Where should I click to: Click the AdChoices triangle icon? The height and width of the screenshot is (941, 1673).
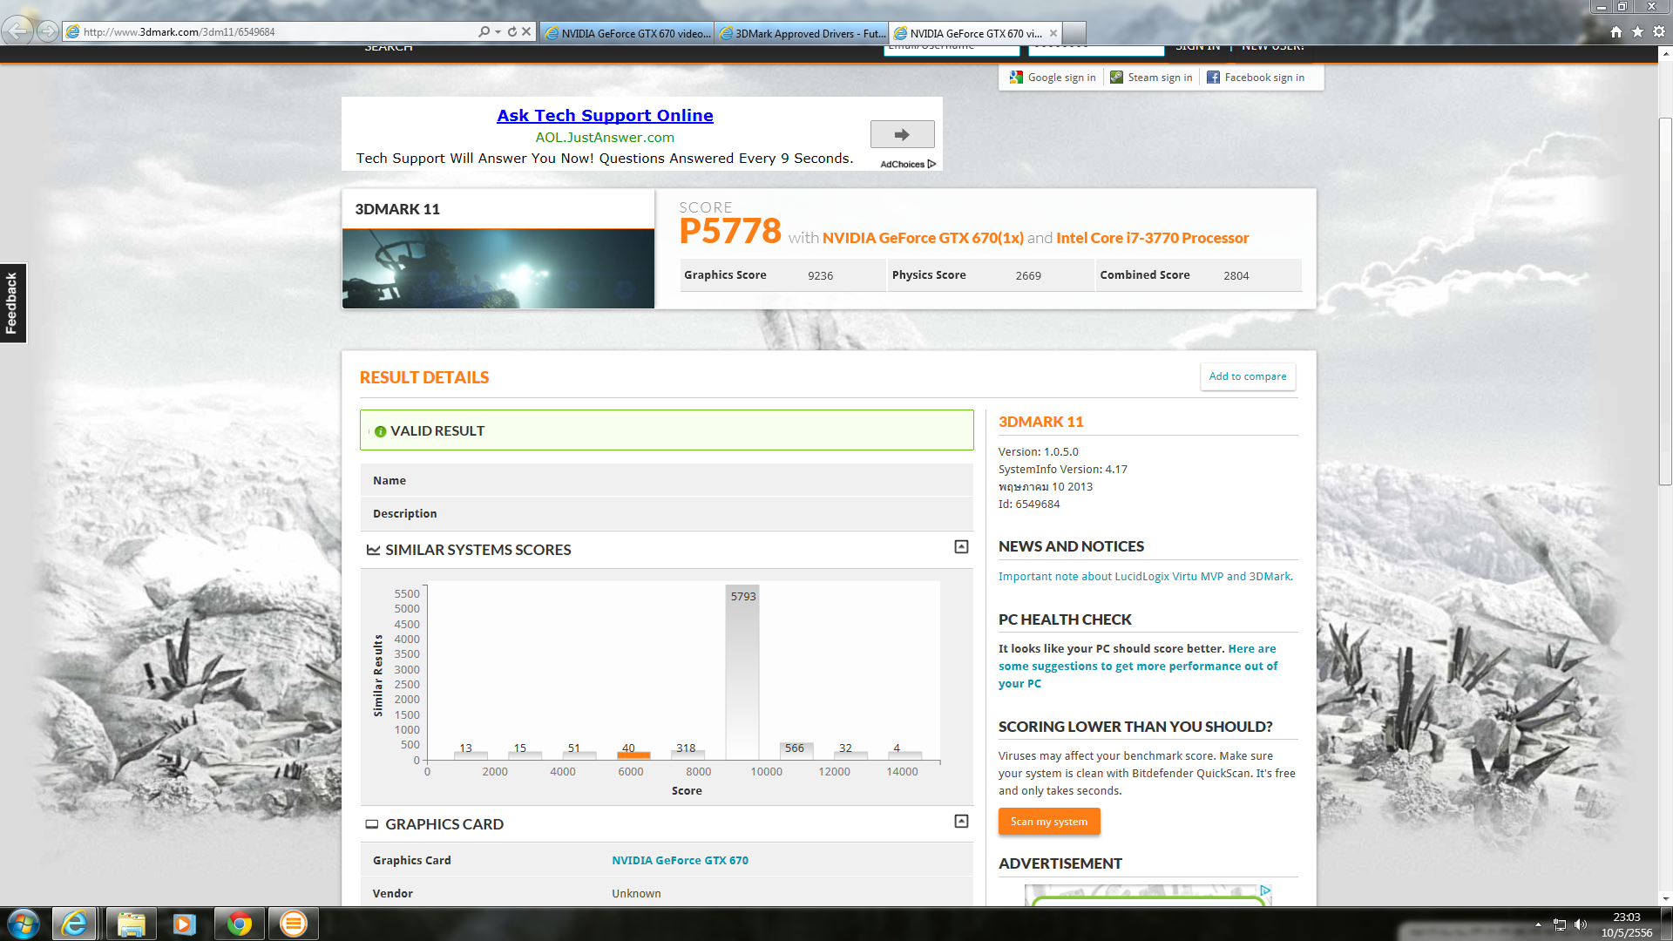(931, 164)
